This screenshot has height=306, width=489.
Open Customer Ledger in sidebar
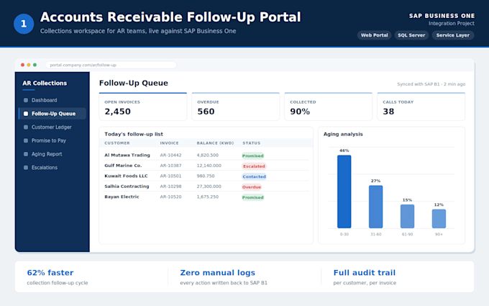tap(52, 127)
